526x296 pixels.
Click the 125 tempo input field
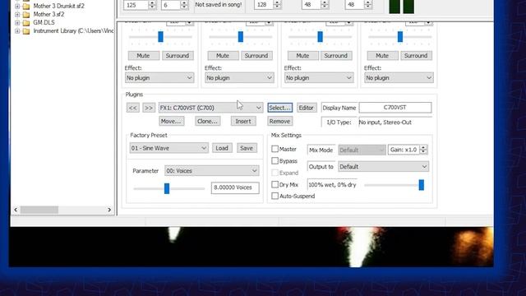[136, 5]
